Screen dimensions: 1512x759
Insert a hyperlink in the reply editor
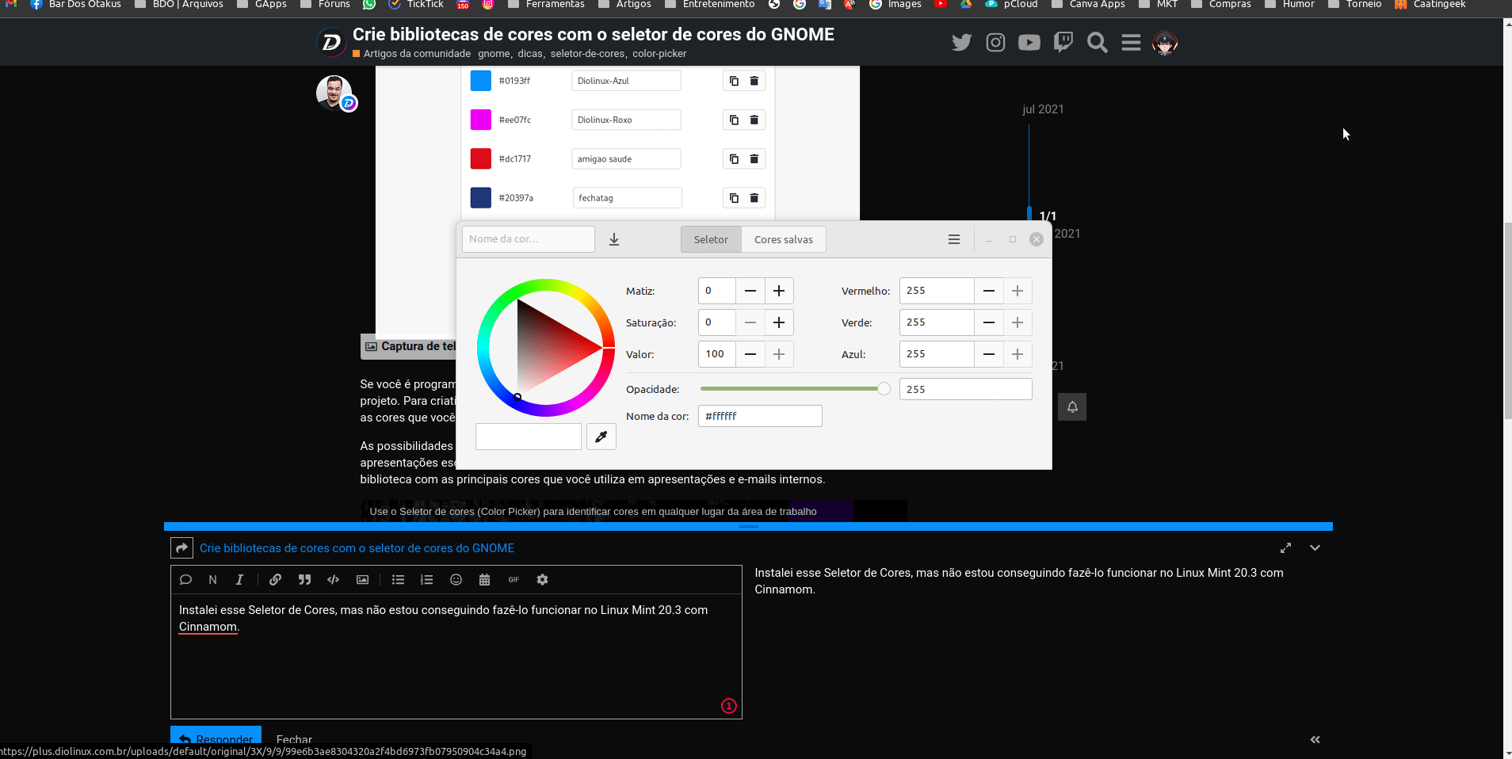point(275,580)
